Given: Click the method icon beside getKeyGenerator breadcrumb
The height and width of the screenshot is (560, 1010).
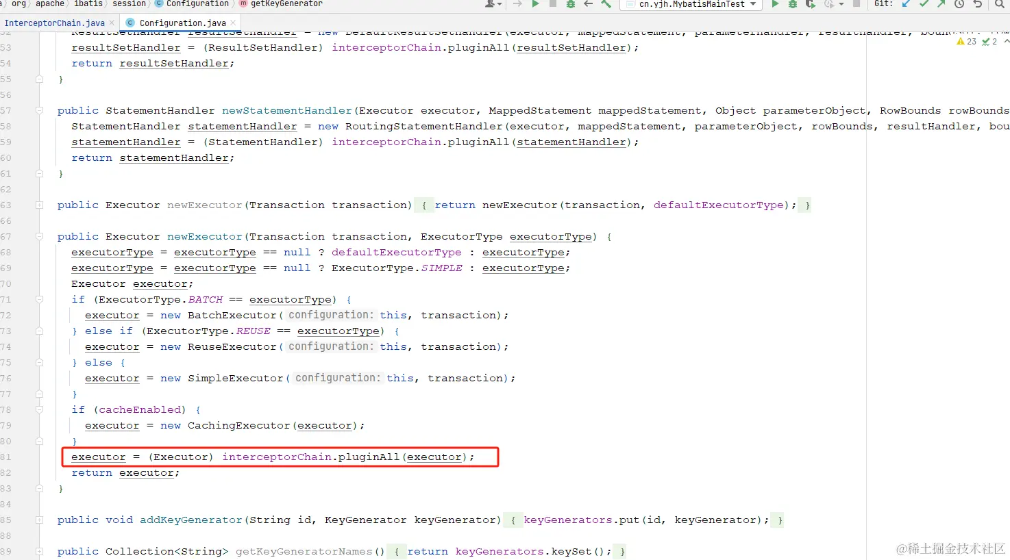Looking at the screenshot, I should [243, 4].
